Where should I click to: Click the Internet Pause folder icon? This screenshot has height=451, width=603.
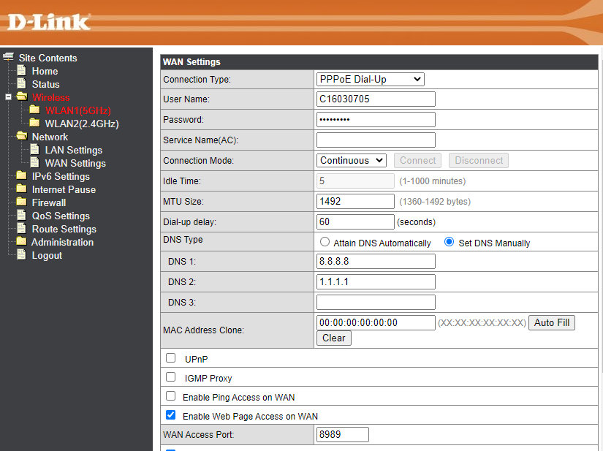20,189
